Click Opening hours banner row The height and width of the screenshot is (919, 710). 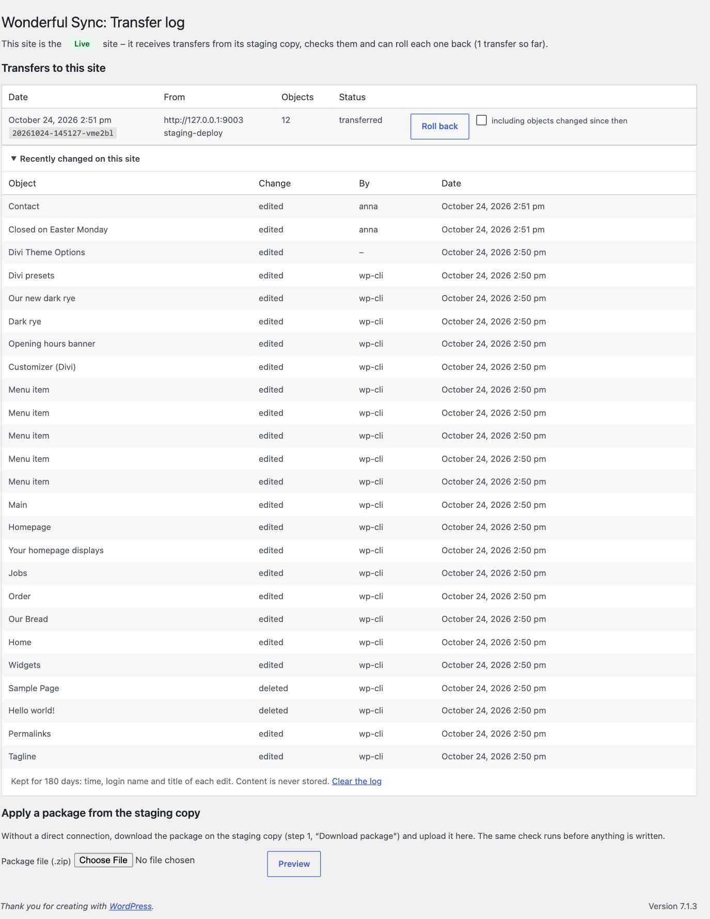pos(349,344)
